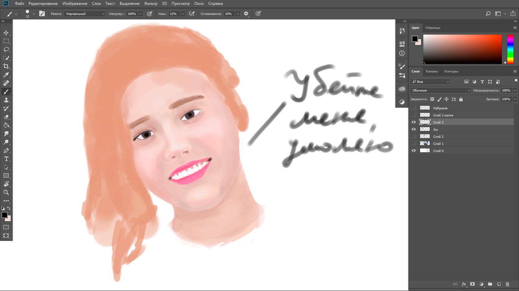Open the Вид layer filter dropdown
Image resolution: width=519 pixels, height=291 pixels.
(430, 82)
